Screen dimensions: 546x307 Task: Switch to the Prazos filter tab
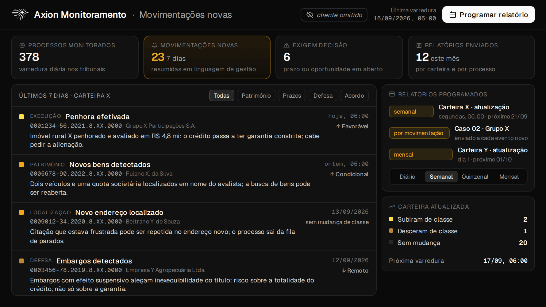[x=292, y=95]
